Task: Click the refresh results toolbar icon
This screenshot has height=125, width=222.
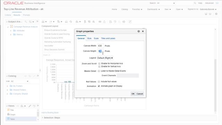Action: (x=71, y=22)
